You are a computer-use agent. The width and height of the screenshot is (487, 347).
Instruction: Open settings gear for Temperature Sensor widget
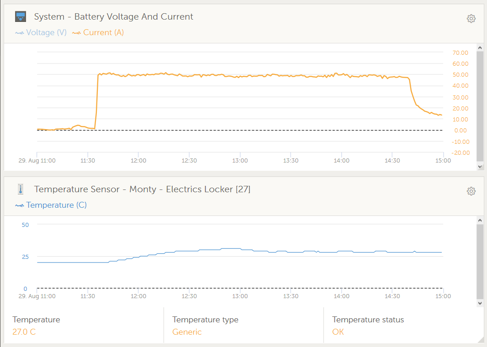pyautogui.click(x=471, y=191)
